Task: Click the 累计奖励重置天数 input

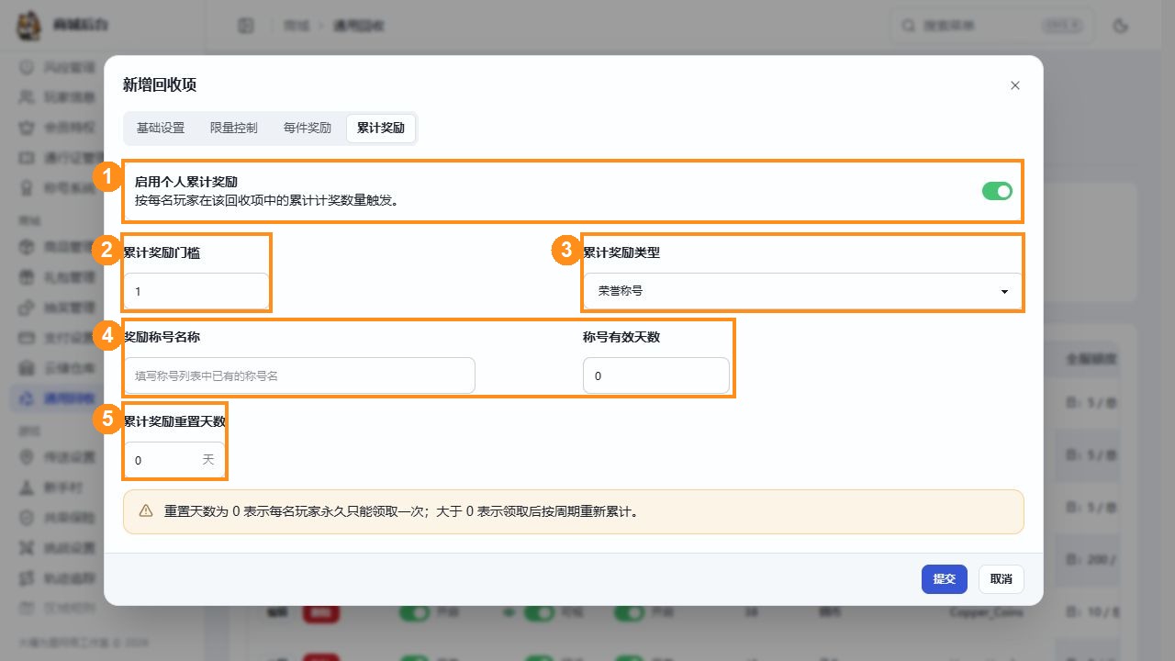Action: click(x=174, y=460)
